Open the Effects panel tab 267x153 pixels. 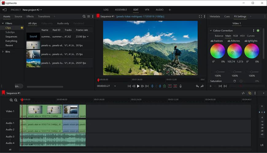30,16
